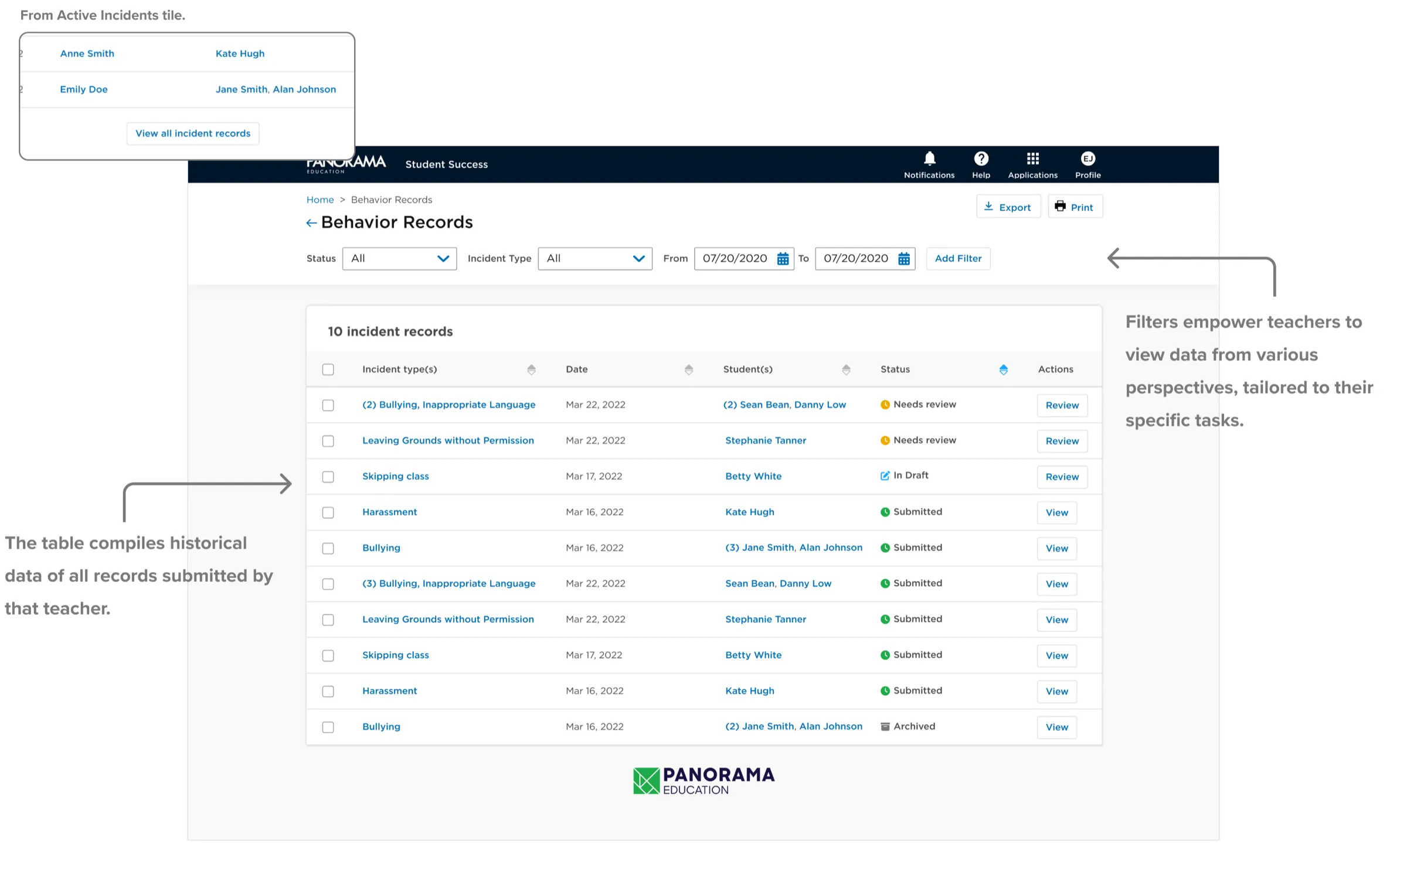Click Review for the Skipping class draft row
This screenshot has height=872, width=1407.
click(x=1062, y=477)
